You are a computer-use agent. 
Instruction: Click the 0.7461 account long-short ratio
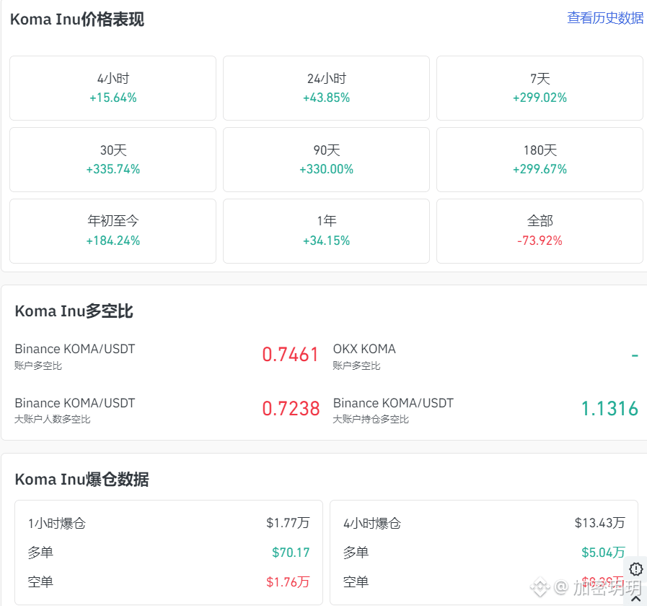[291, 355]
